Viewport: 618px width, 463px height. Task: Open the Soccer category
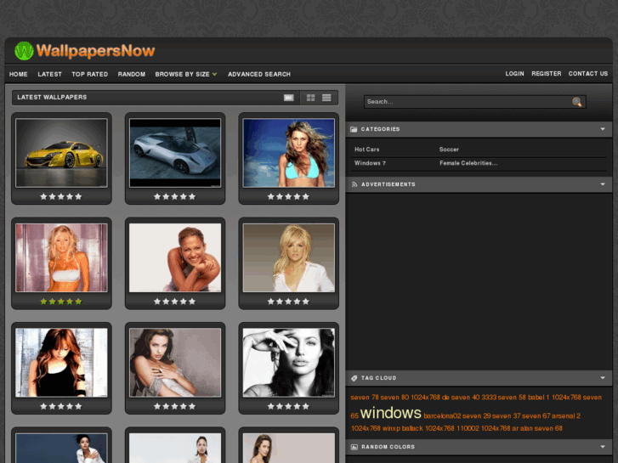[x=449, y=150]
